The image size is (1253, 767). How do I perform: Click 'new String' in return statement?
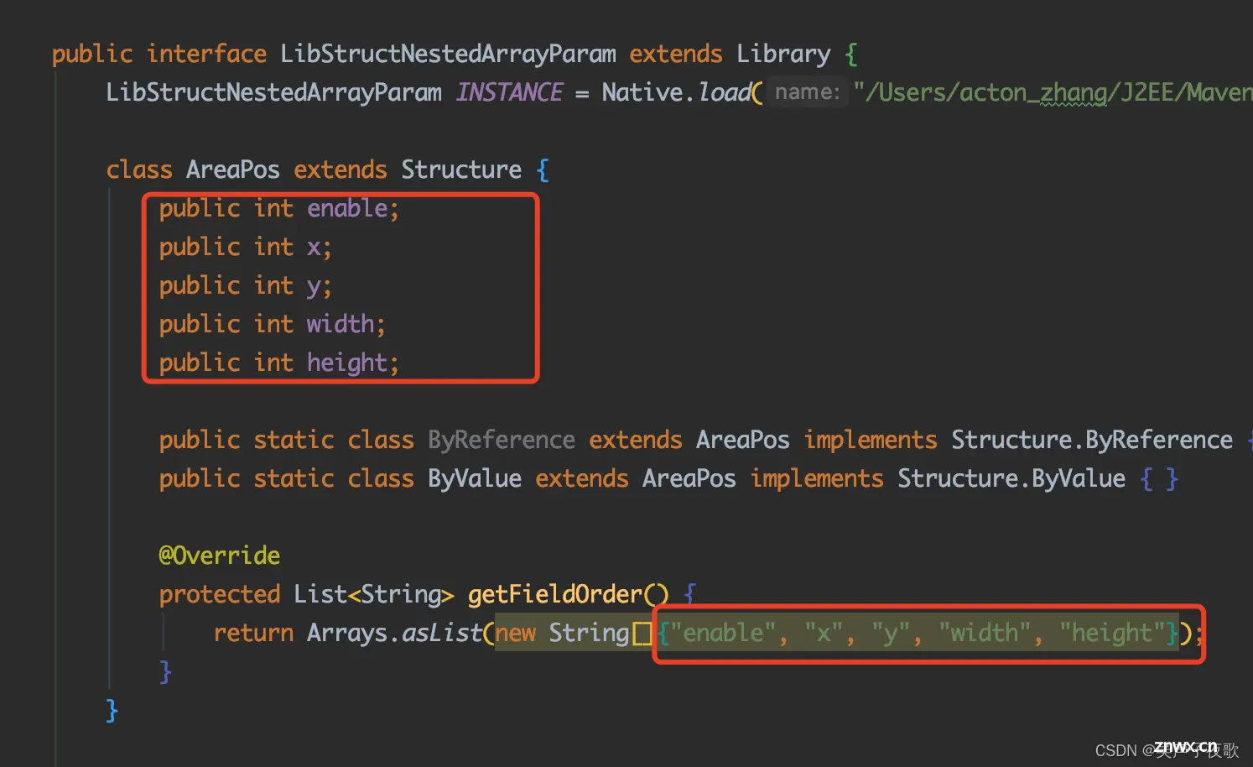pyautogui.click(x=562, y=633)
